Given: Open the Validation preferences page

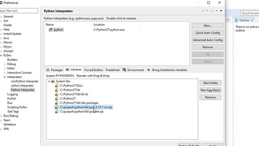Looking at the screenshot, I should [x=10, y=125].
